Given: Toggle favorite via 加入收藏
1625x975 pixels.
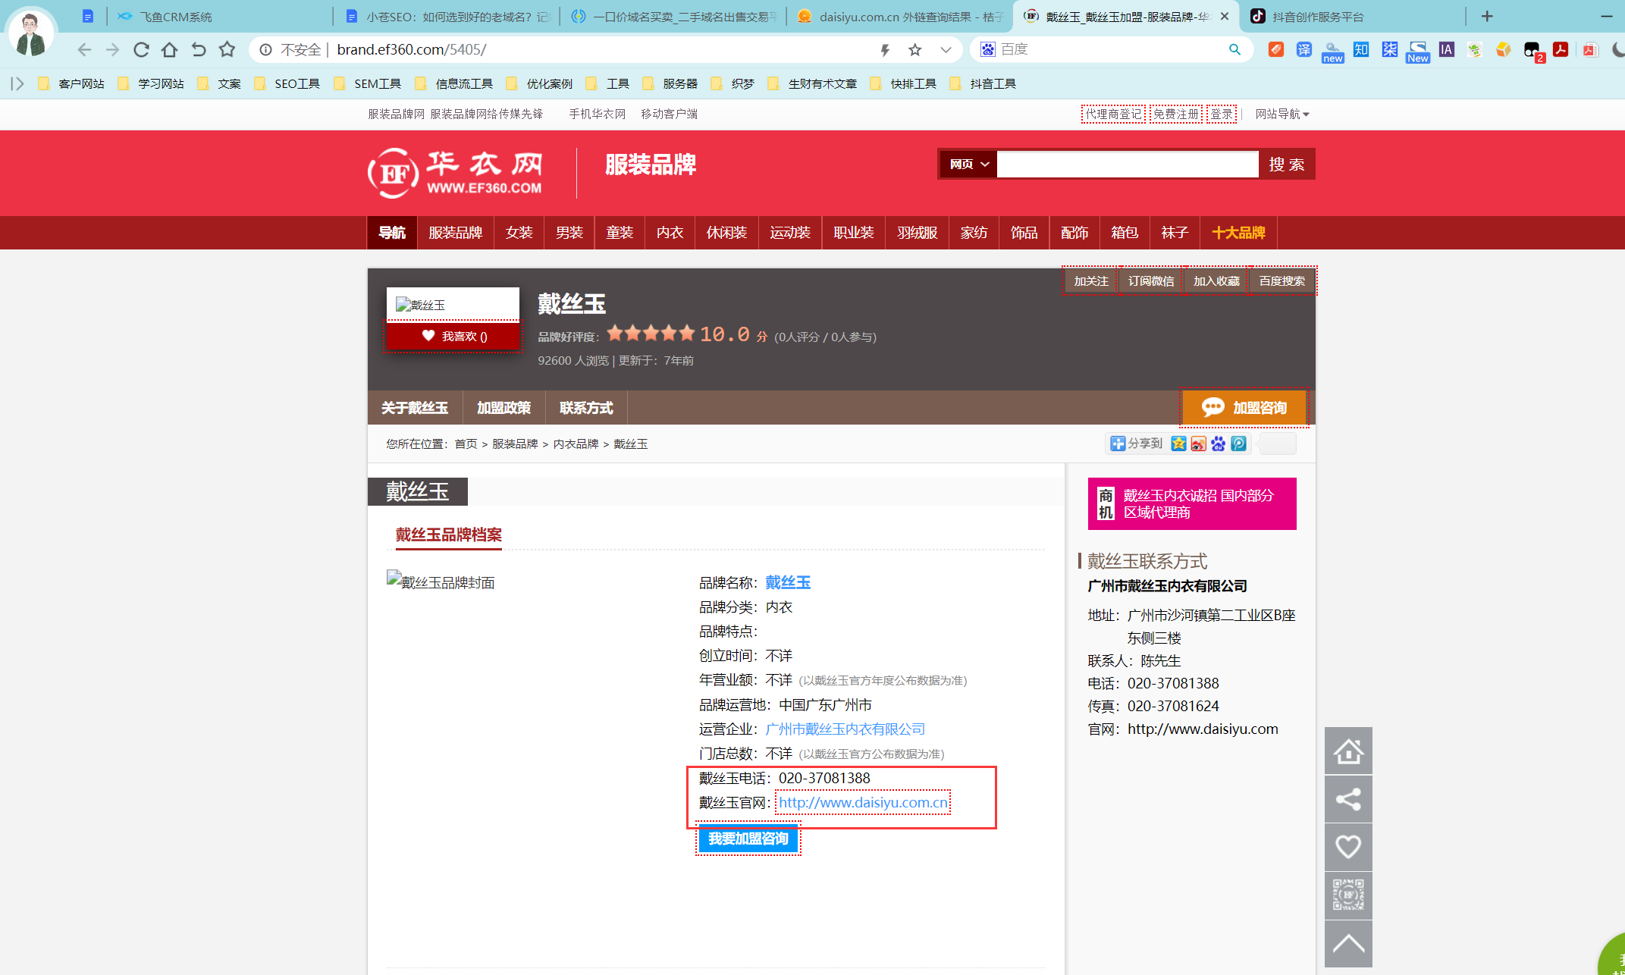Looking at the screenshot, I should pos(1216,280).
